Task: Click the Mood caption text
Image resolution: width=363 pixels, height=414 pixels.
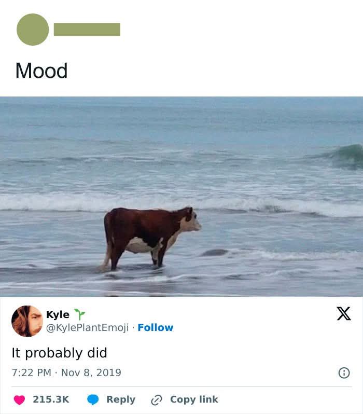Action: (41, 71)
